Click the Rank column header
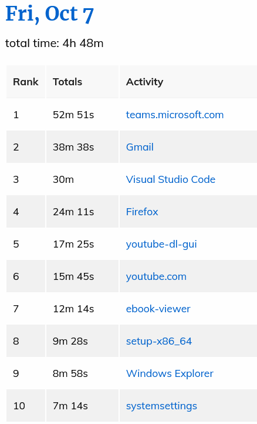The height and width of the screenshot is (424, 257). click(x=26, y=82)
